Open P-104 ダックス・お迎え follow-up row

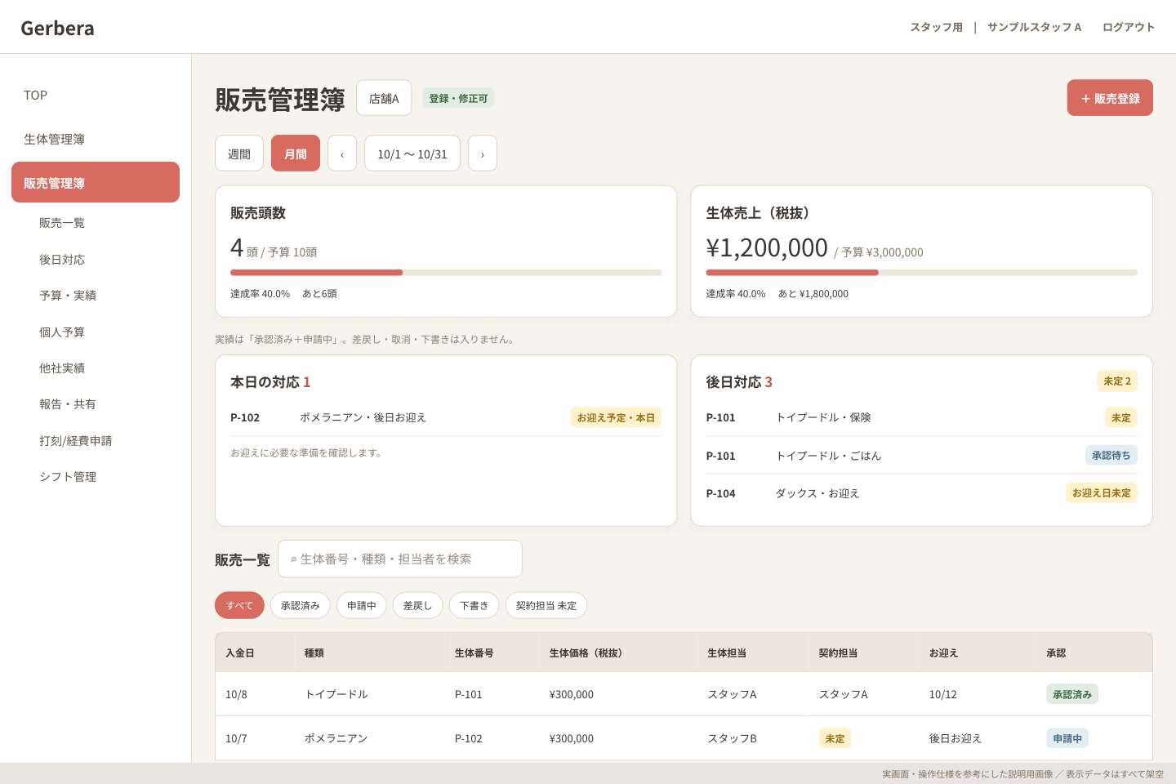click(x=922, y=493)
